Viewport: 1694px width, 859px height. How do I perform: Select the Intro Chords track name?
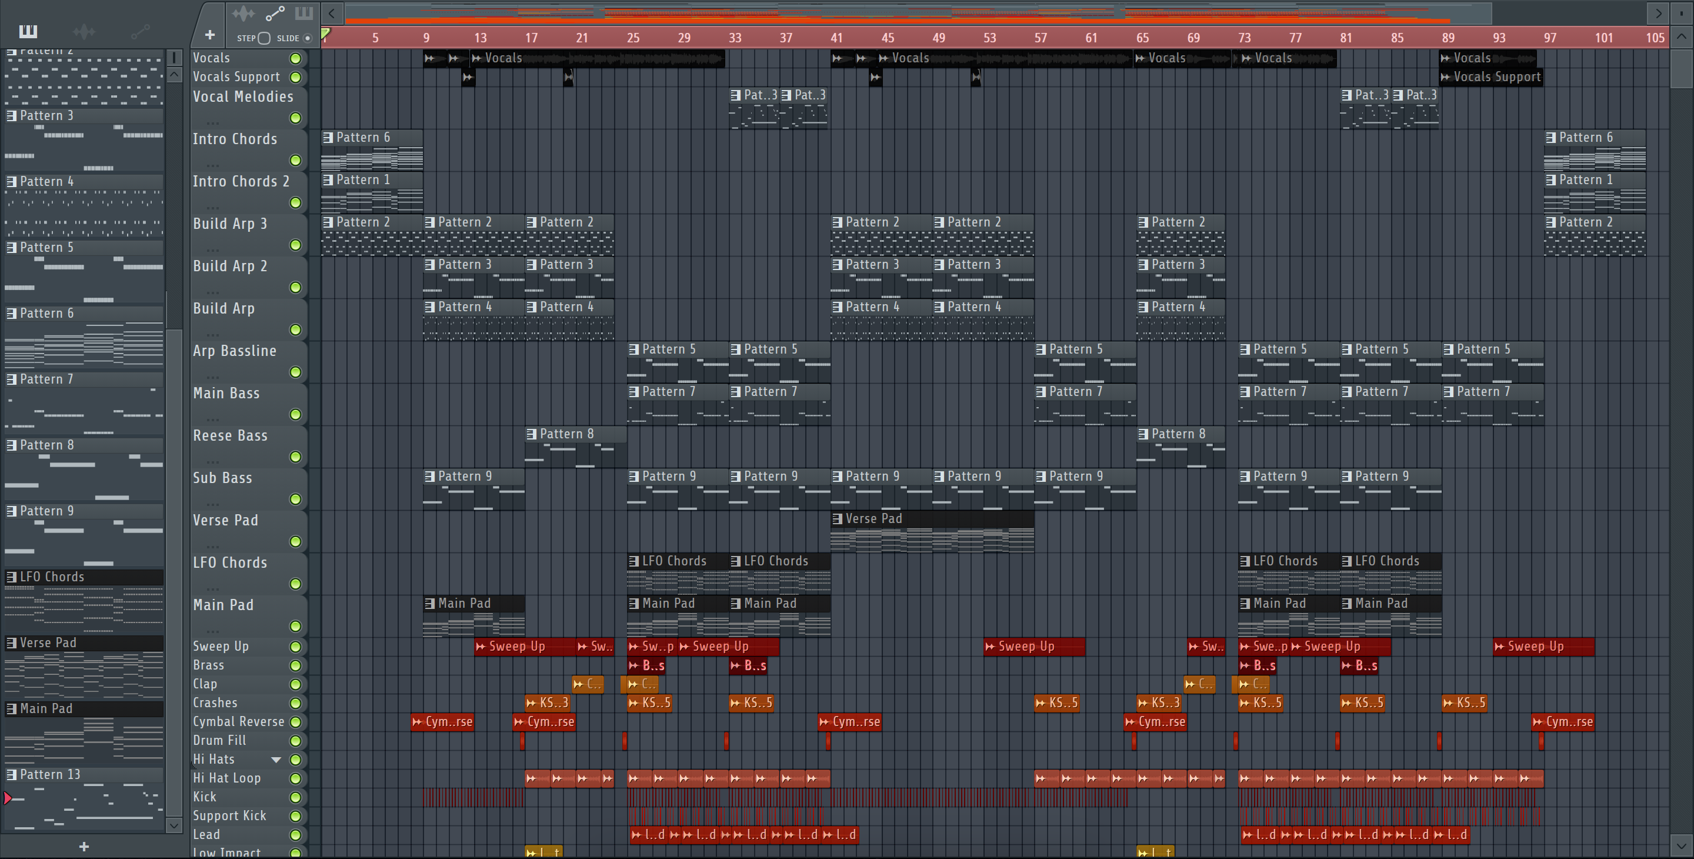pyautogui.click(x=235, y=139)
